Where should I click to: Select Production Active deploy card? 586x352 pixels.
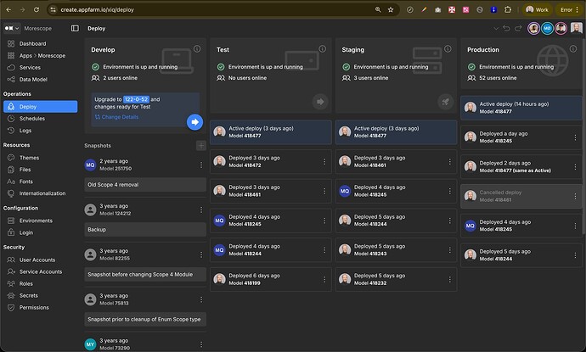(521, 108)
